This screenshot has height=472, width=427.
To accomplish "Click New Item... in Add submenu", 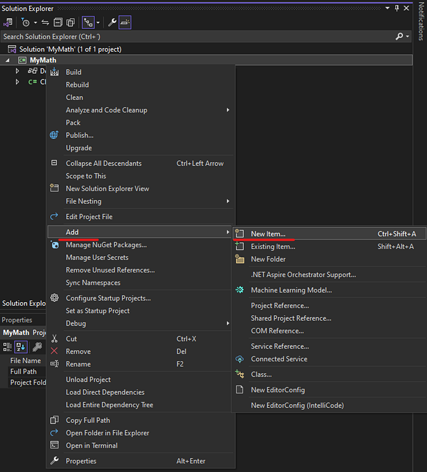I will tap(329, 234).
